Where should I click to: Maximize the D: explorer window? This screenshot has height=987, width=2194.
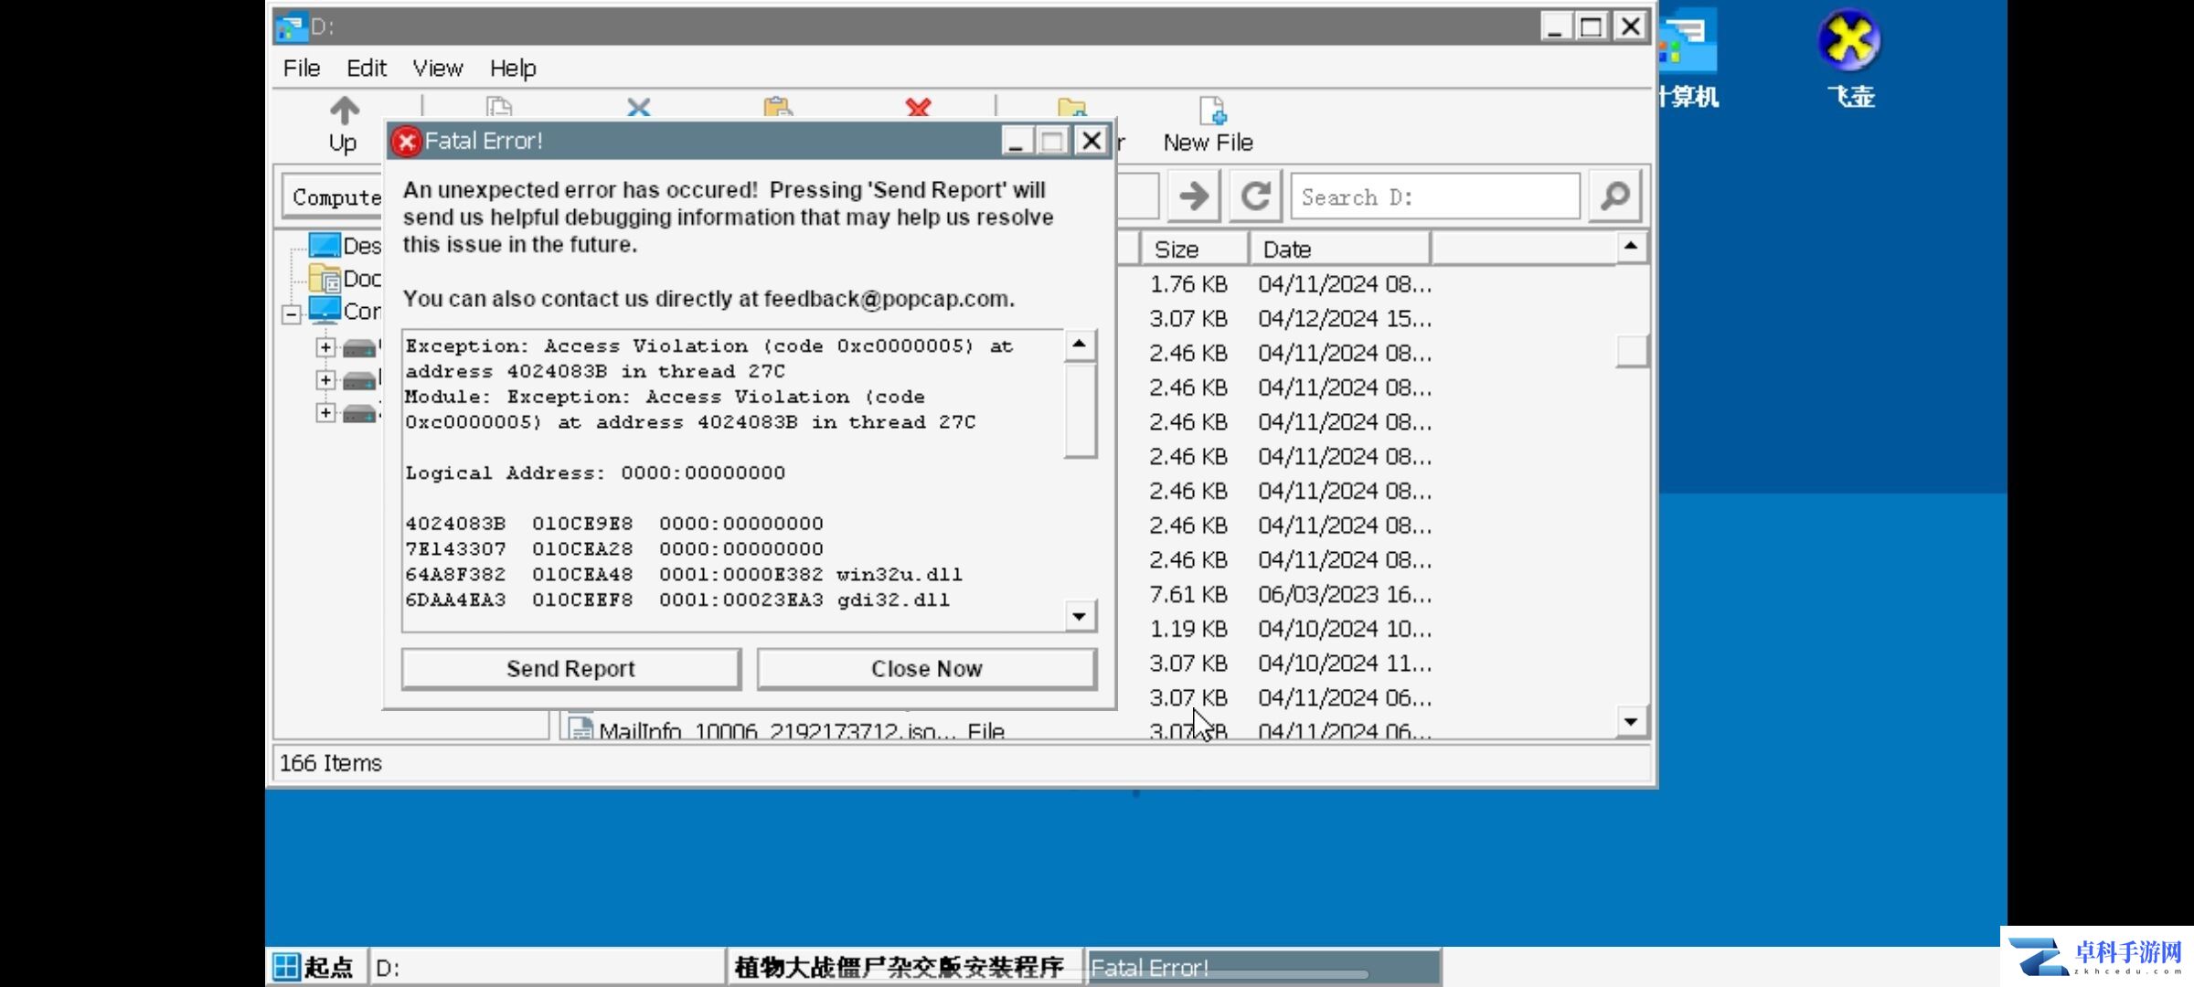point(1592,27)
